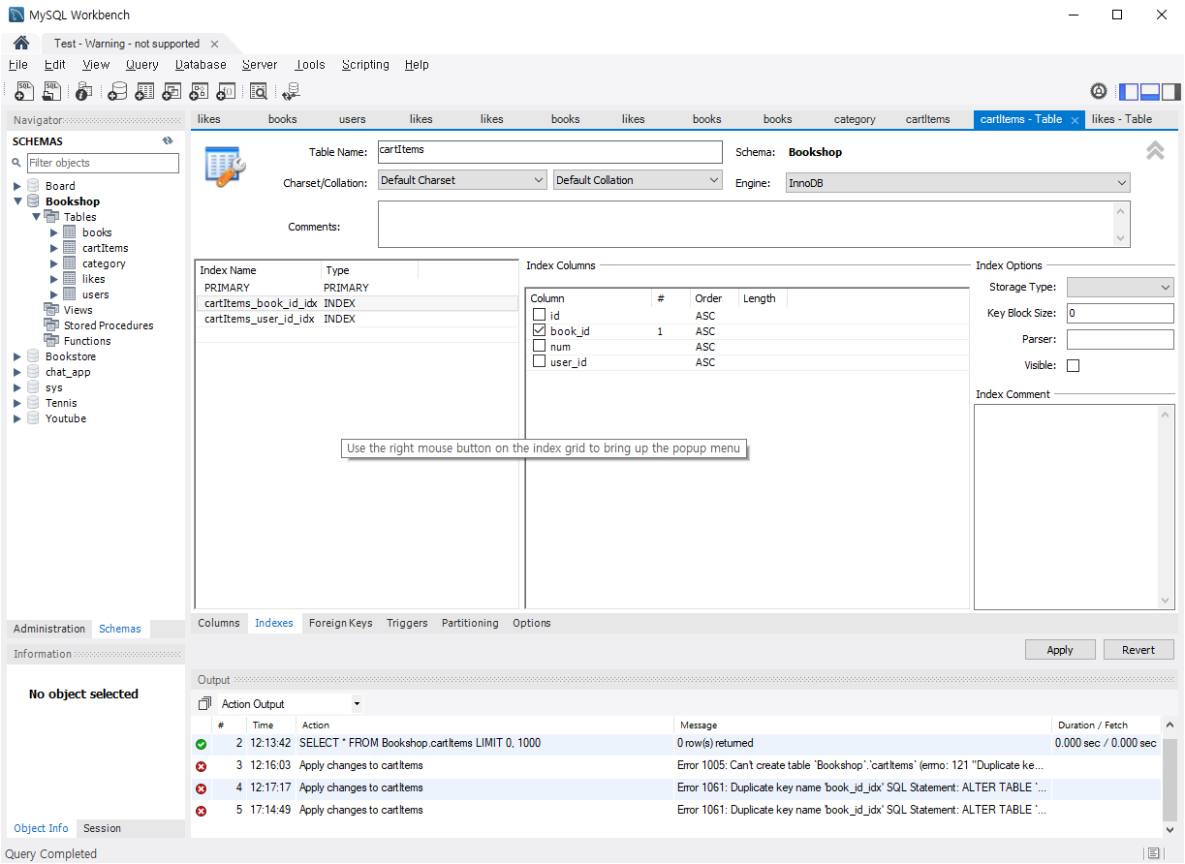This screenshot has height=864, width=1185.
Task: Open the likes - Table tab
Action: (1122, 119)
